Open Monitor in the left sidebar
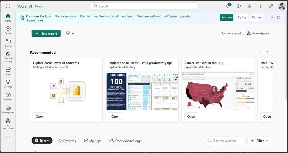This screenshot has width=288, height=153. point(8,97)
